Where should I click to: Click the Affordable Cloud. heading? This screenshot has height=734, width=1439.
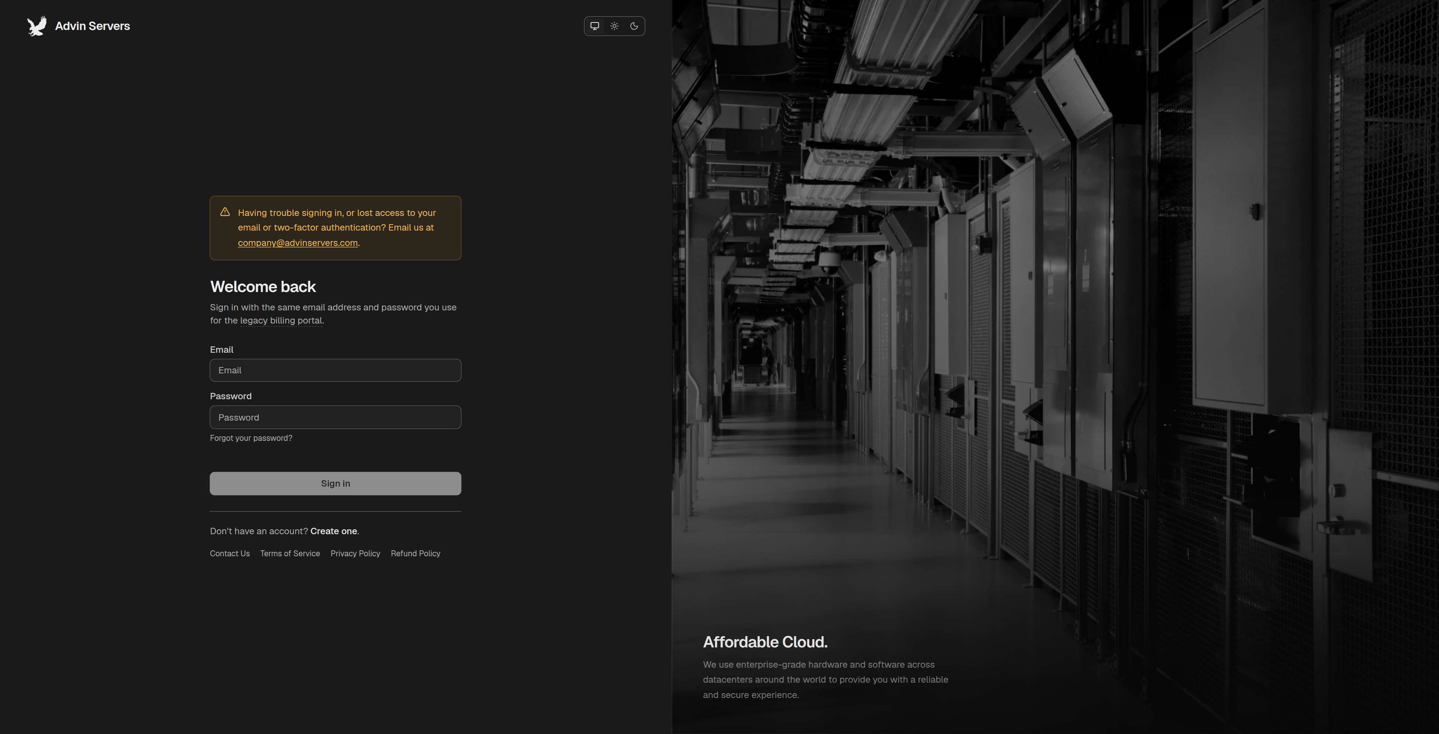click(765, 642)
